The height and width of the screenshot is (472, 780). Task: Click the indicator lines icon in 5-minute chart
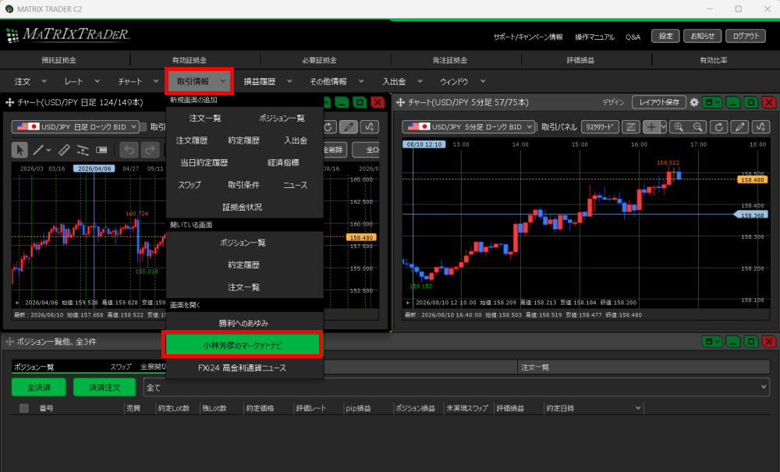coord(631,127)
